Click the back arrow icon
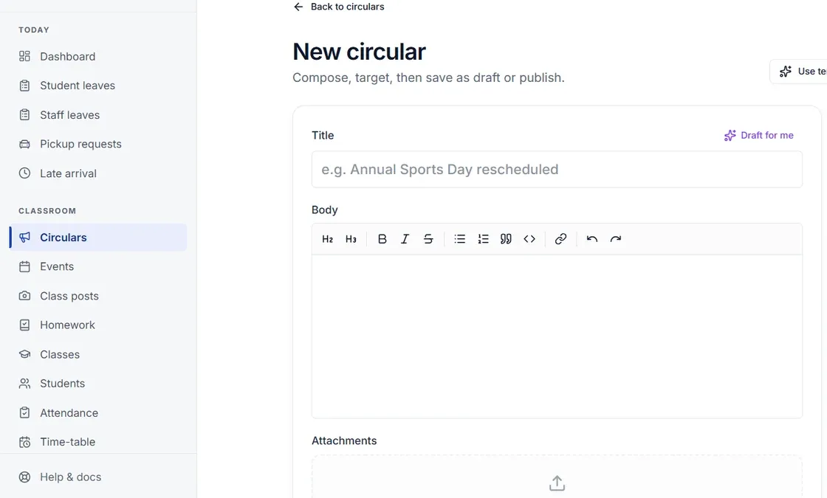The width and height of the screenshot is (827, 498). click(298, 7)
